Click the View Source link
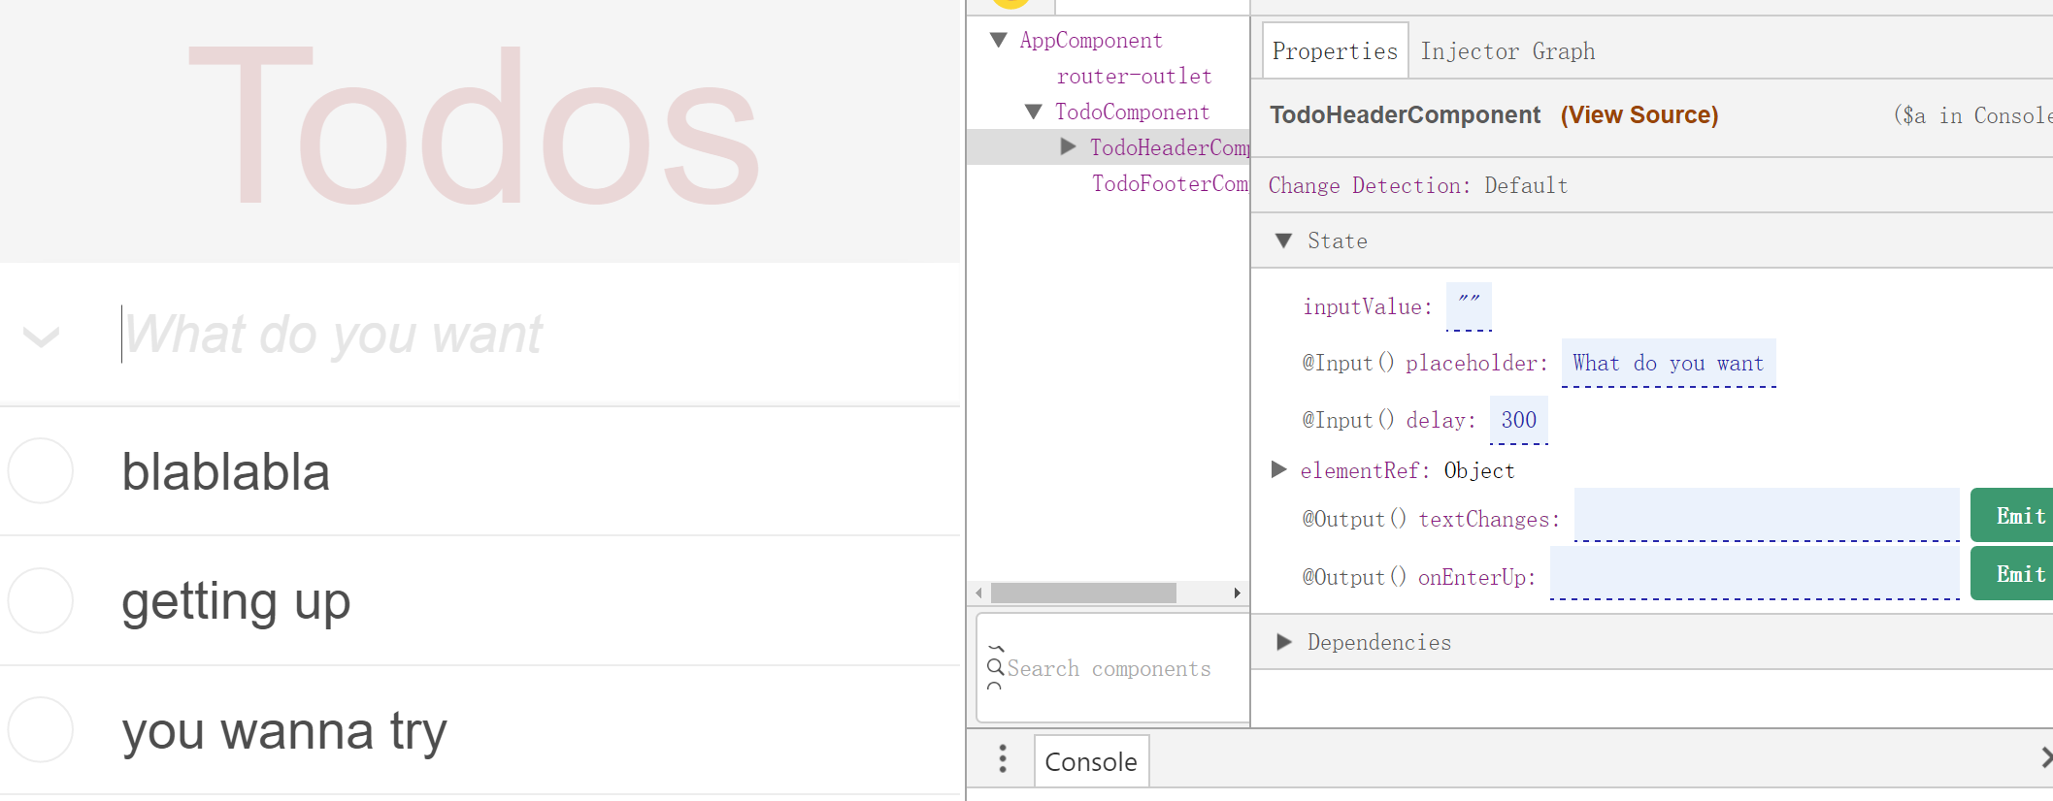Image resolution: width=2053 pixels, height=801 pixels. 1639,115
